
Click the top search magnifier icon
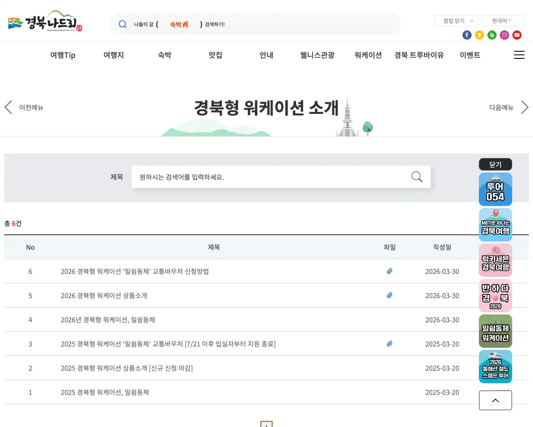122,24
